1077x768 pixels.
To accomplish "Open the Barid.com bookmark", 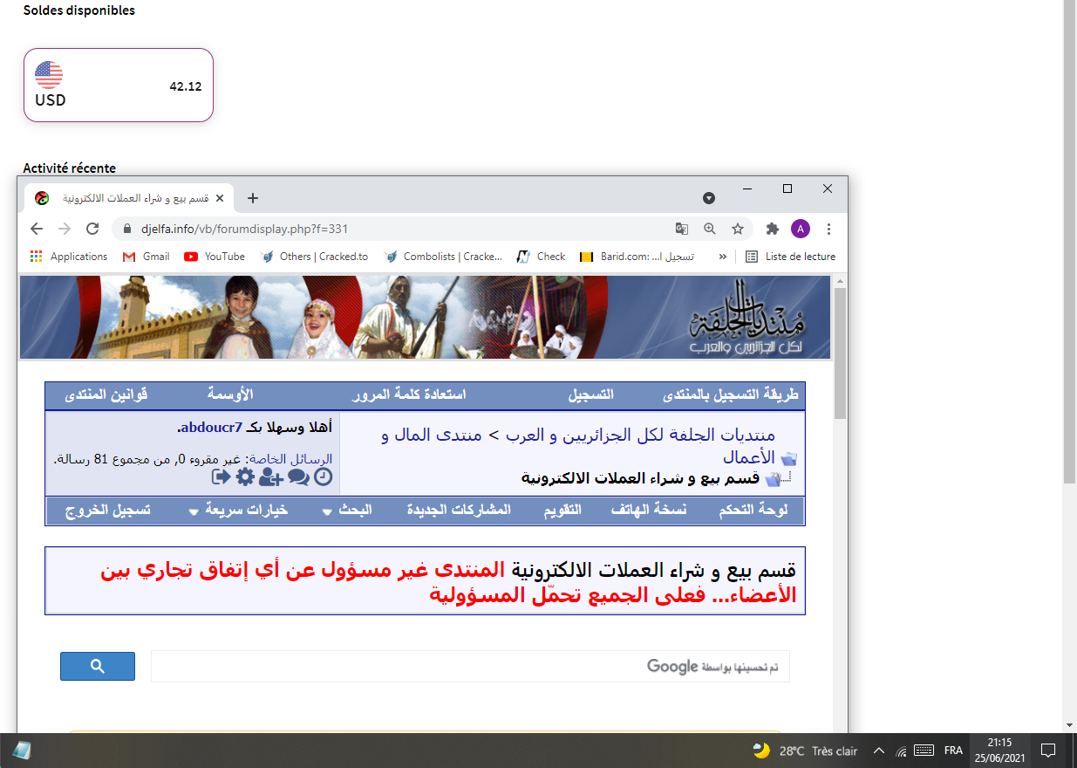I will click(637, 257).
